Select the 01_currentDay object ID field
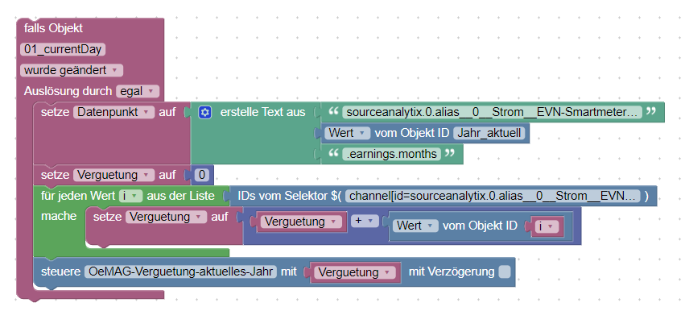 pos(63,49)
